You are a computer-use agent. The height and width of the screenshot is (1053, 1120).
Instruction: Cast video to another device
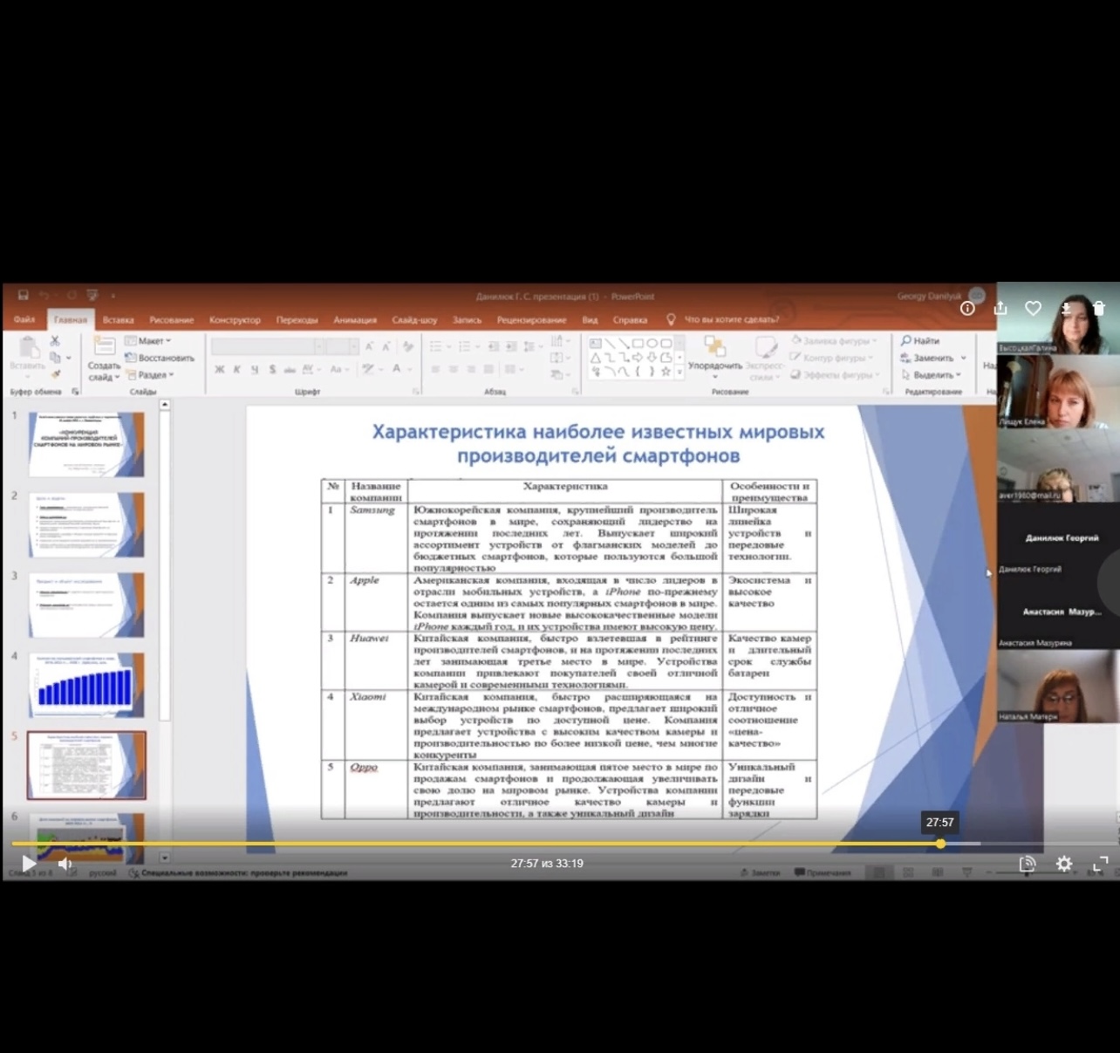[1028, 864]
